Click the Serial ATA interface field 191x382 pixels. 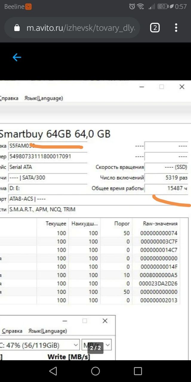click(48, 167)
